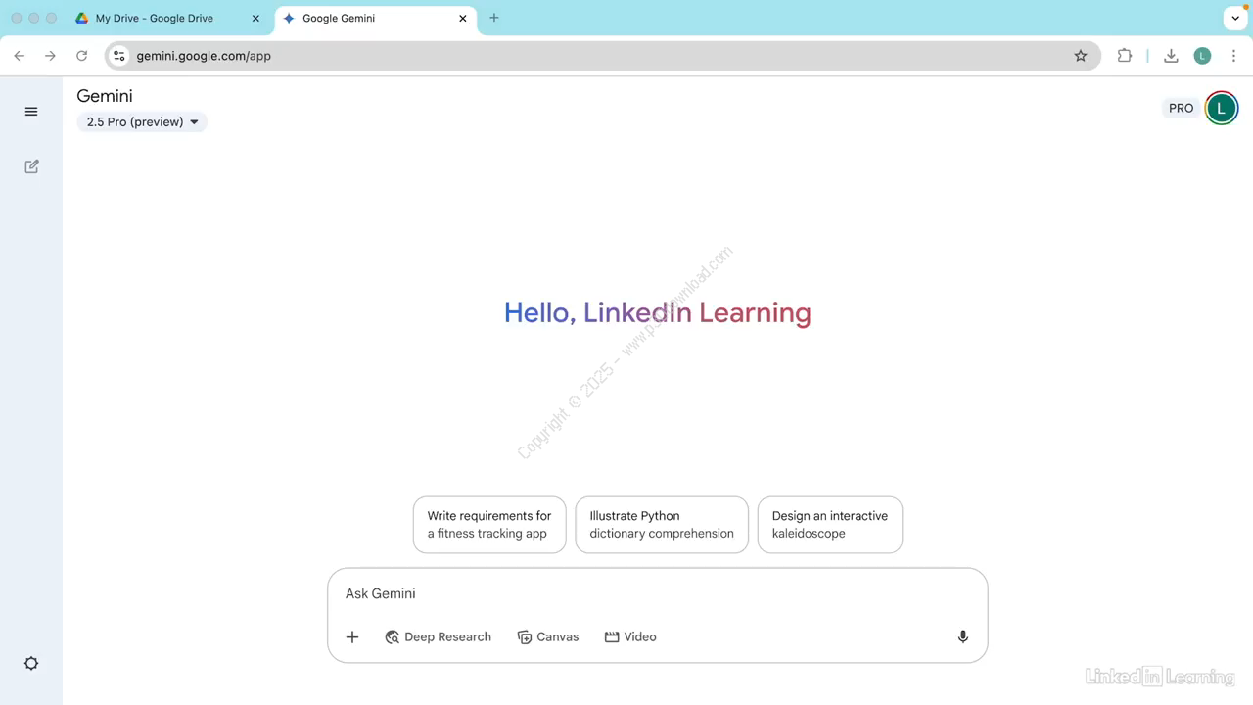Go forward in browser history
The image size is (1253, 705).
click(51, 56)
